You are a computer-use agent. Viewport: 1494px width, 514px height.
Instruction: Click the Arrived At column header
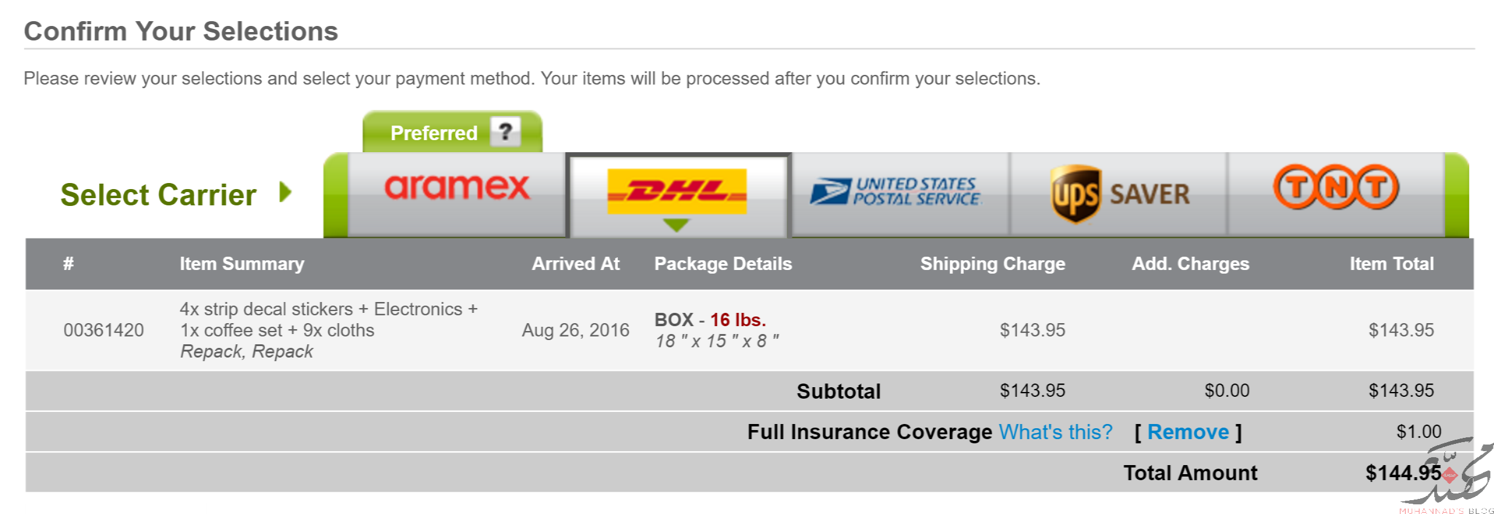[x=576, y=264]
